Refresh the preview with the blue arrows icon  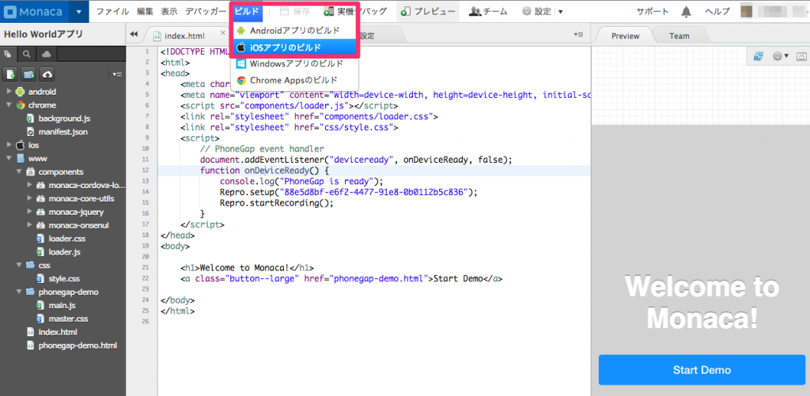(x=759, y=56)
